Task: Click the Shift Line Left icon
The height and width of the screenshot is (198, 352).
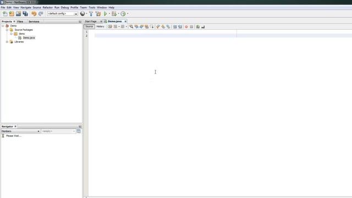Action: pos(175,27)
